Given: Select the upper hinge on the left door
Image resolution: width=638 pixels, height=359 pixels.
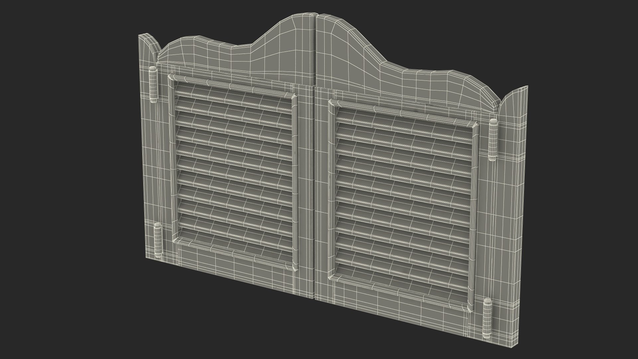Looking at the screenshot, I should tap(153, 84).
